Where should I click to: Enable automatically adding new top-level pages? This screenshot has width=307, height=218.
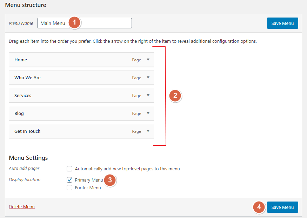pos(69,169)
